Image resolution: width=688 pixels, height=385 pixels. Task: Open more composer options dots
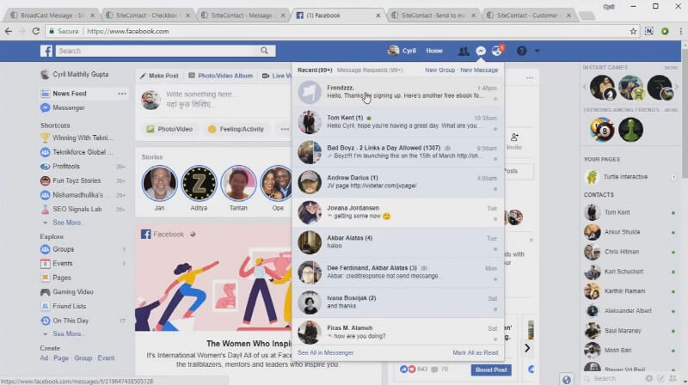(285, 129)
